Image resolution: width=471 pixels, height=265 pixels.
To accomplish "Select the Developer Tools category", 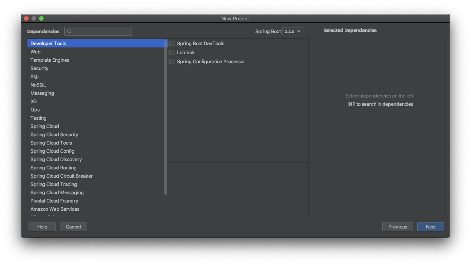I will pyautogui.click(x=96, y=43).
